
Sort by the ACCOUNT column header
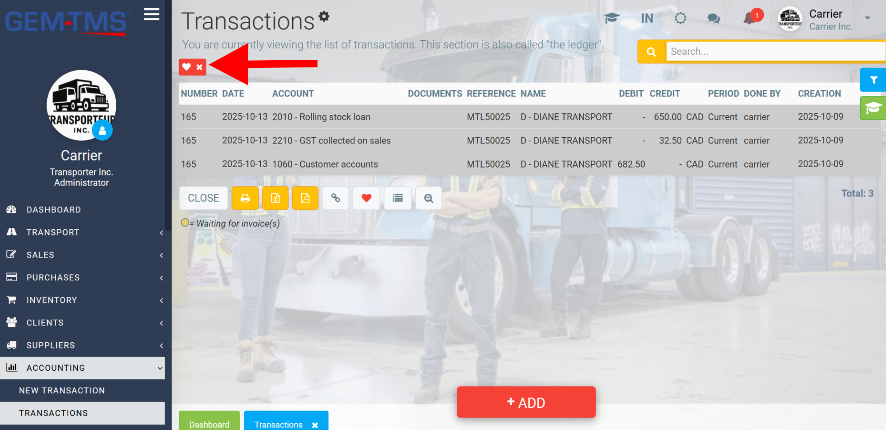coord(293,94)
